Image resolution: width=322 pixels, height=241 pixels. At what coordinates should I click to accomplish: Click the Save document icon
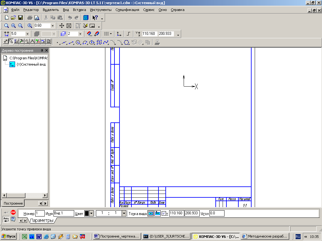(20, 18)
